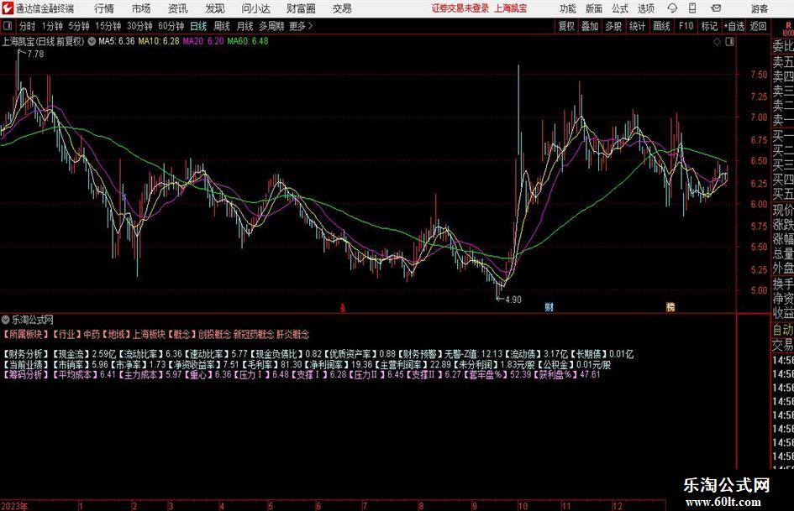Image resolution: width=794 pixels, height=511 pixels.
Task: Click the 肝炎概念 concept text
Action: click(292, 335)
